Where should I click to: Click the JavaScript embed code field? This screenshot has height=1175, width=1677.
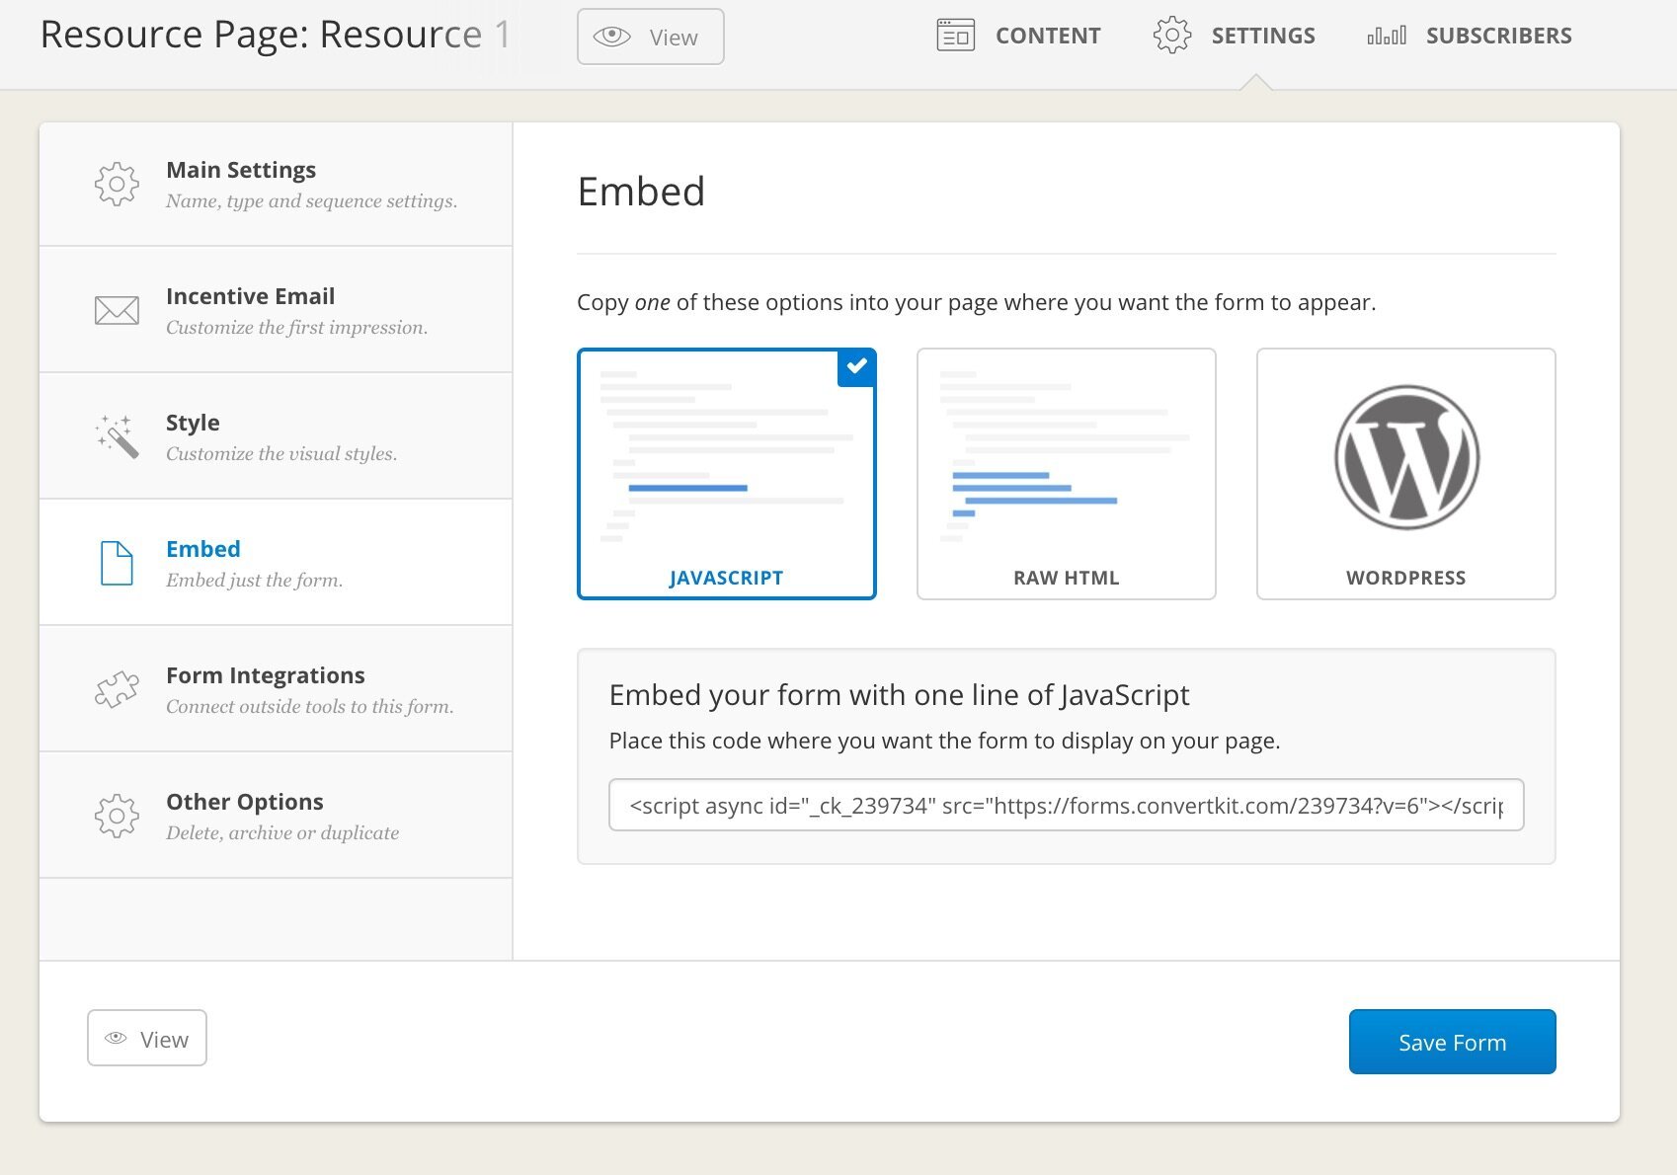point(1067,805)
